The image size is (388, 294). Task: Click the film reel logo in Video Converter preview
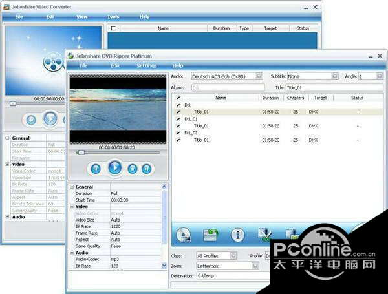coord(52,61)
